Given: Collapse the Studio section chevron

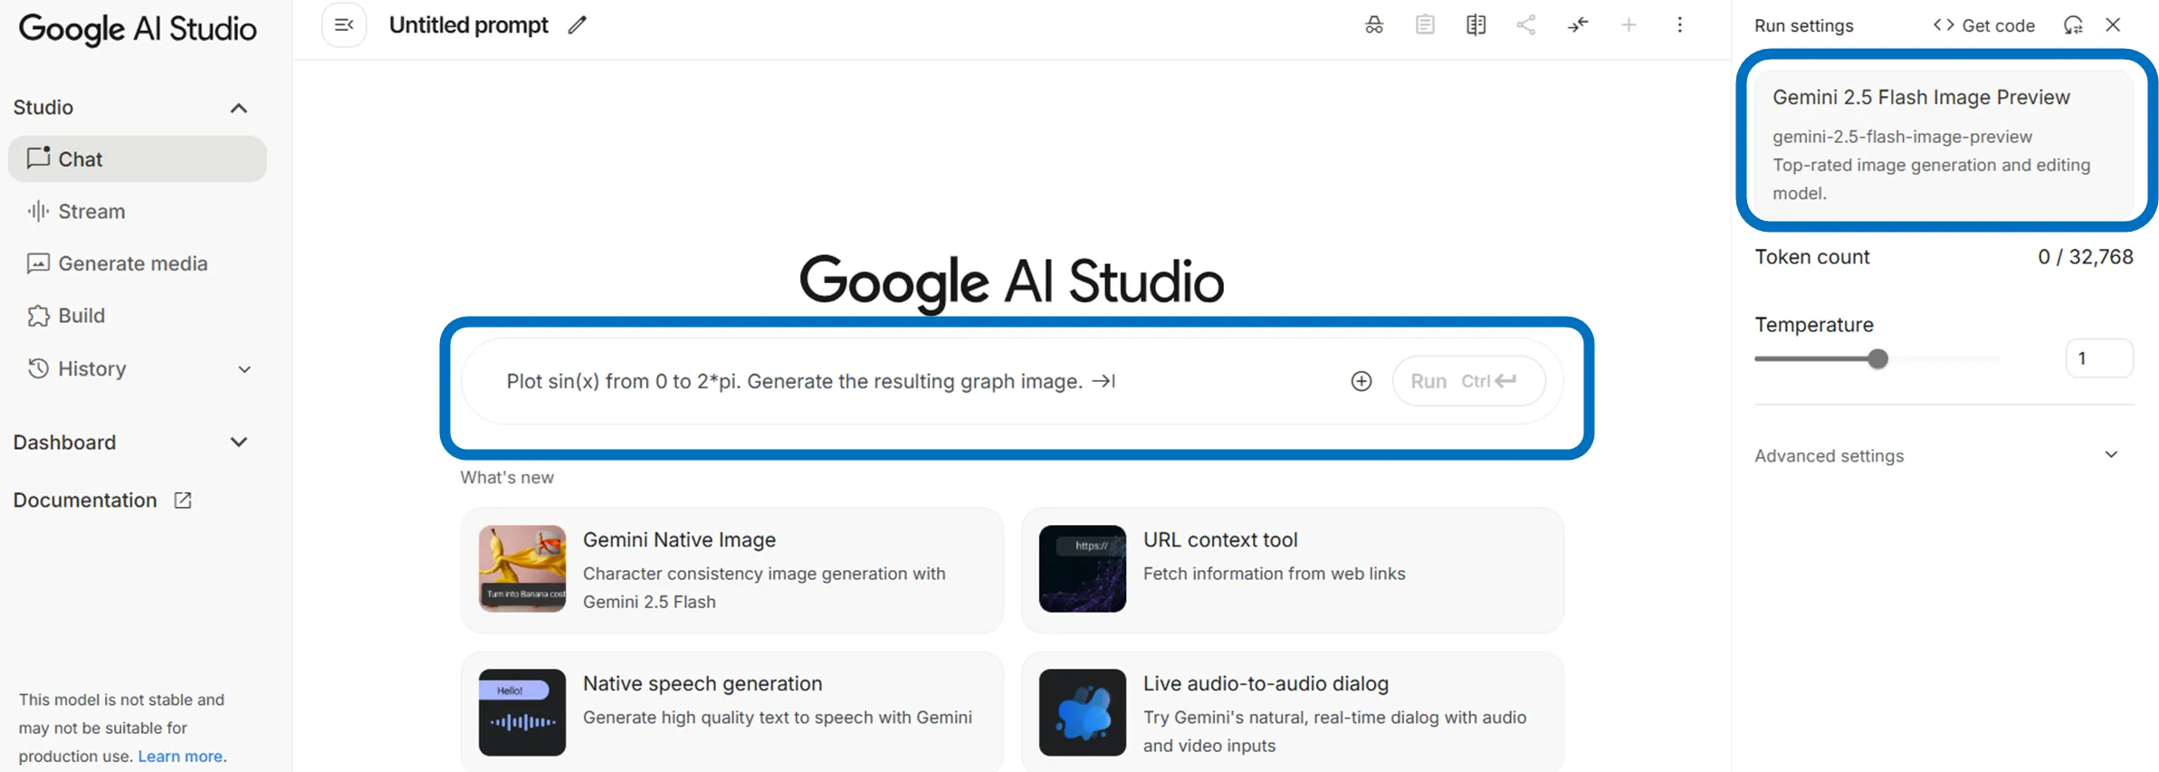Looking at the screenshot, I should tap(239, 109).
